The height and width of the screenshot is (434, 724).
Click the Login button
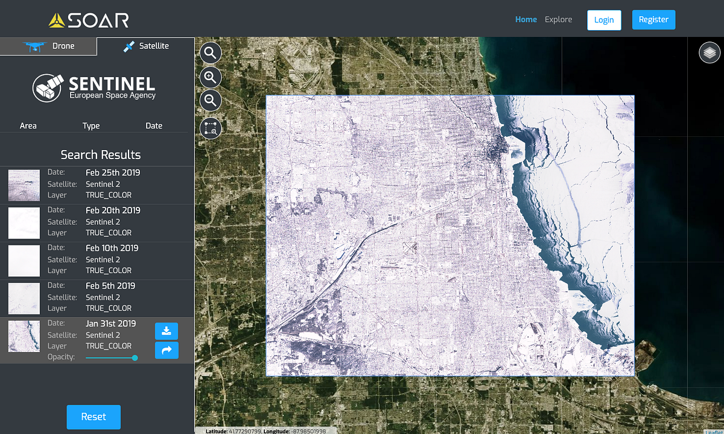604,20
